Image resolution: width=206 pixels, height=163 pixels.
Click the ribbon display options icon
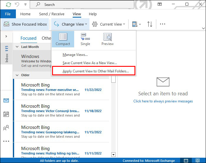pos(160,4)
